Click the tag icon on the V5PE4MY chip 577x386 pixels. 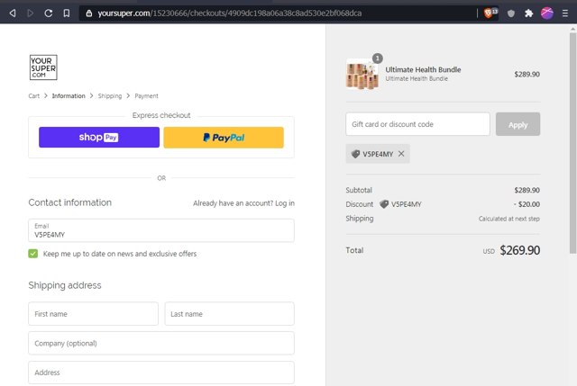coord(355,154)
